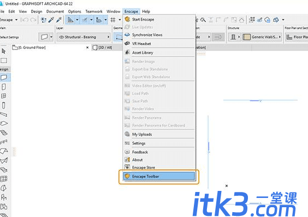Select the Column tool in toolbox

(3, 106)
